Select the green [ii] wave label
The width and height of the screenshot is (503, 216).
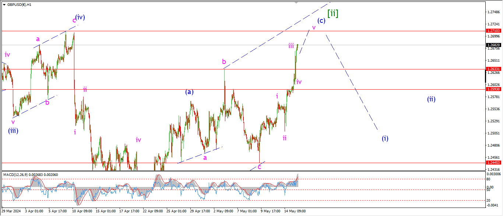coord(333,14)
